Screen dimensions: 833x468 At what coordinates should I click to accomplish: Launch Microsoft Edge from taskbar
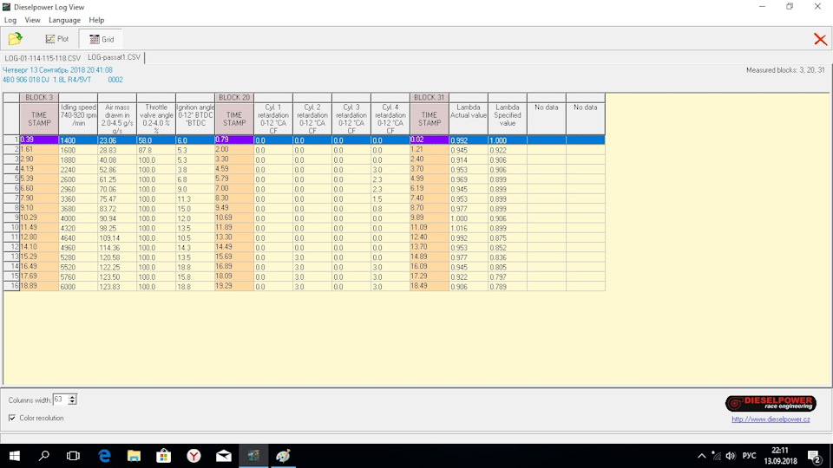point(105,456)
